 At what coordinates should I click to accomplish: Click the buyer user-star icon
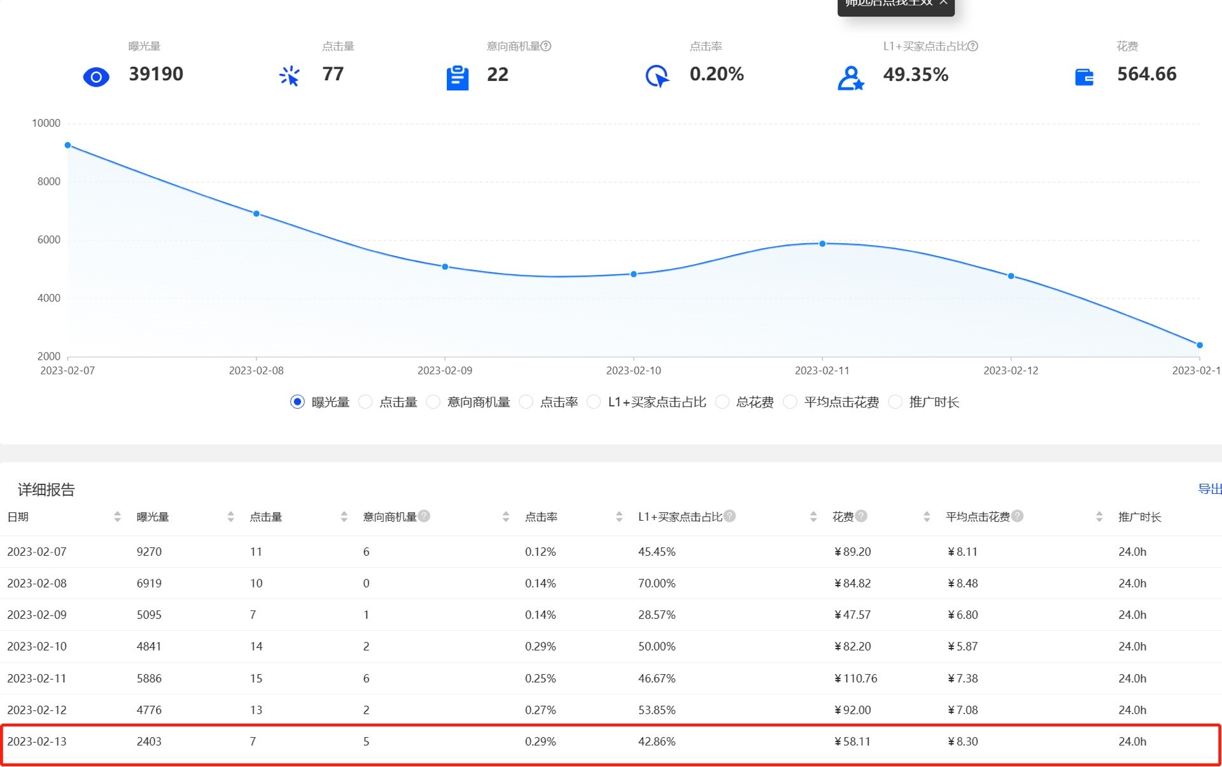[x=850, y=78]
